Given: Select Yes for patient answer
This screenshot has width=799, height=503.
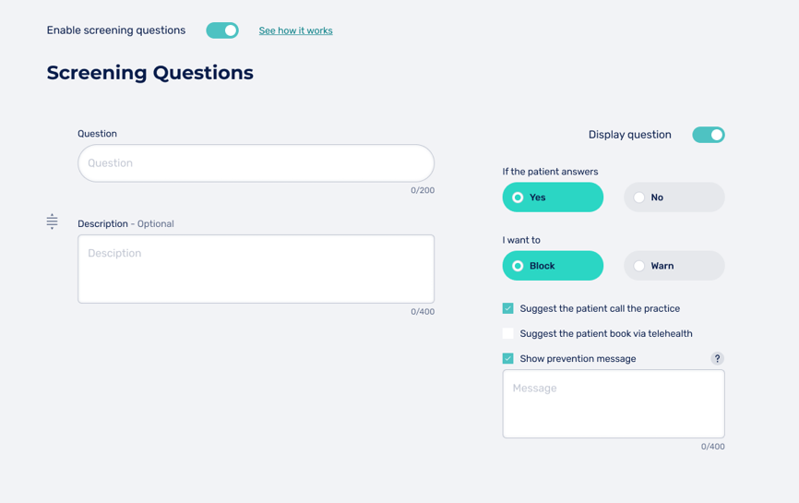Looking at the screenshot, I should click(553, 198).
